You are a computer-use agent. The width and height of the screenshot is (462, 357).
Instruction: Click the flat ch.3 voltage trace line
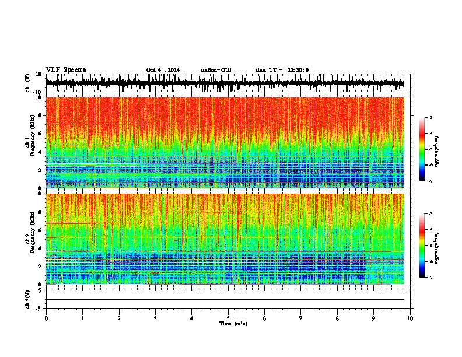(x=225, y=299)
